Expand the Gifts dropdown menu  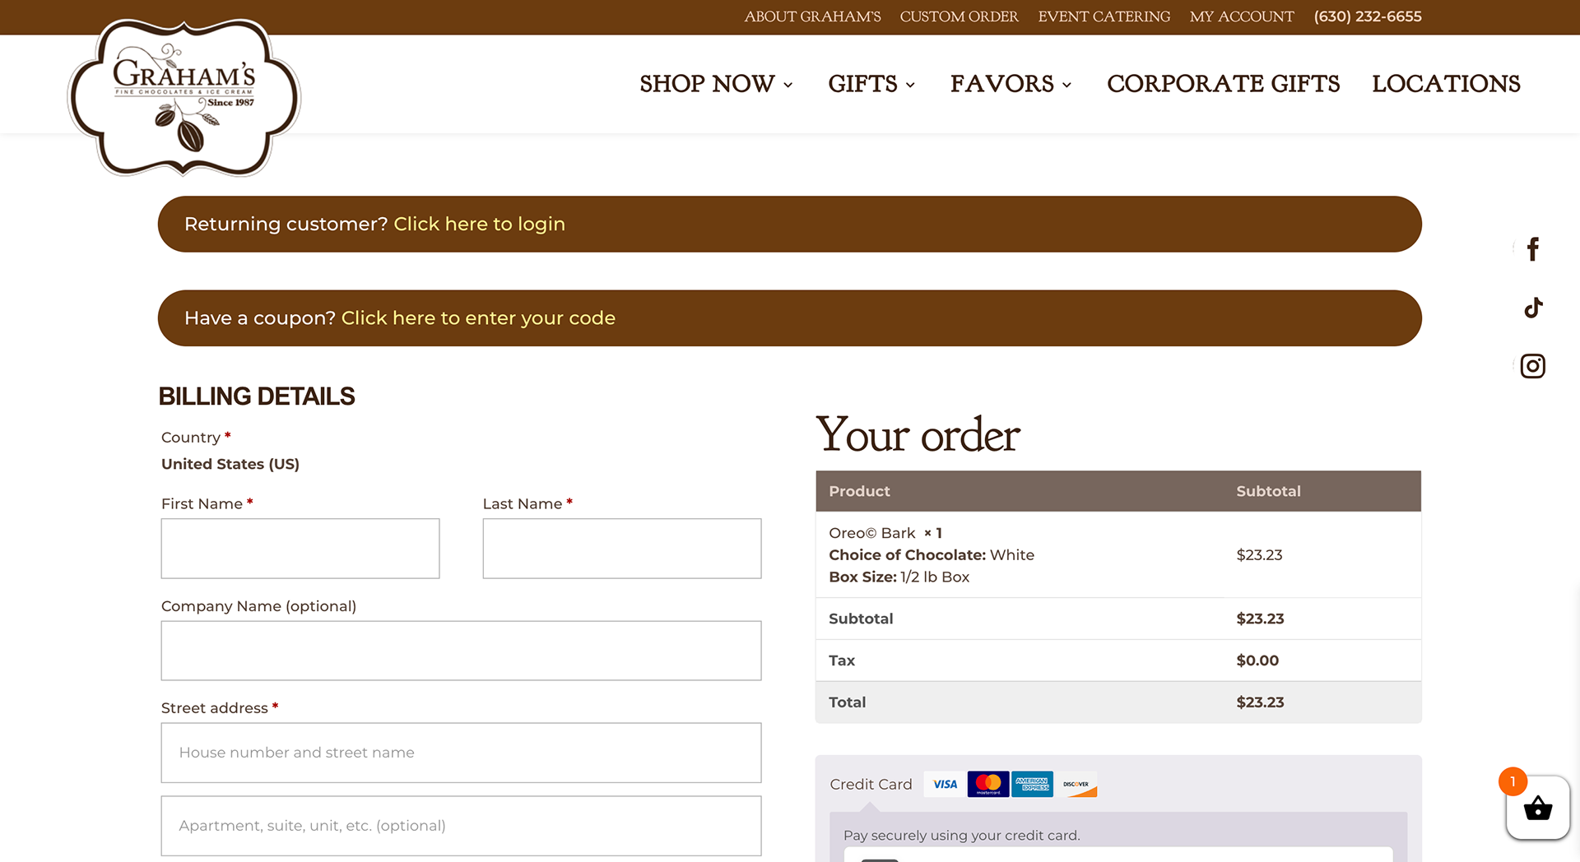(871, 84)
